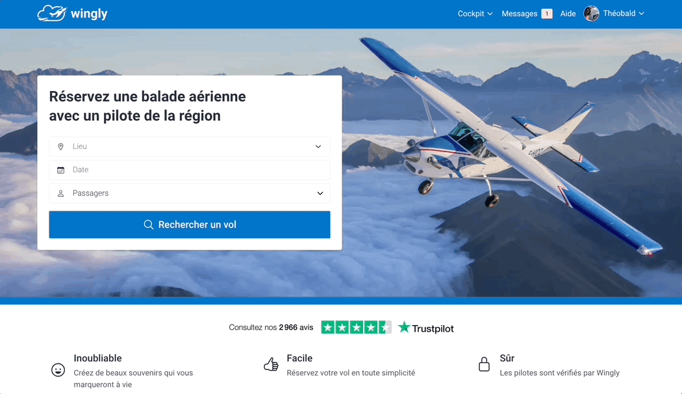682x394 pixels.
Task: Open the Cockpit dropdown menu
Action: pyautogui.click(x=475, y=14)
